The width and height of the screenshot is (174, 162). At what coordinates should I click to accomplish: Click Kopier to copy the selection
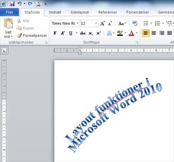pyautogui.click(x=25, y=28)
